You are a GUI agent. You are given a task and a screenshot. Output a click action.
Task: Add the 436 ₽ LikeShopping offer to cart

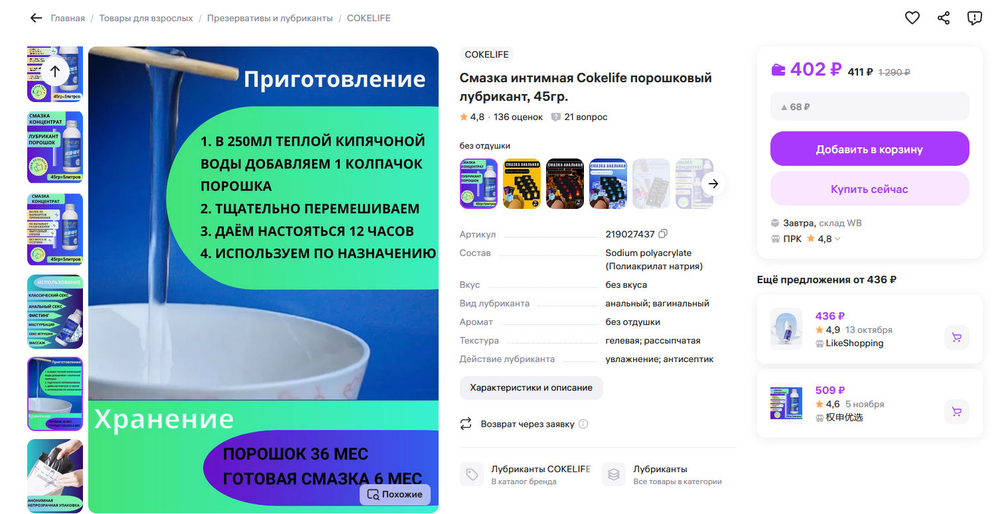pyautogui.click(x=956, y=338)
